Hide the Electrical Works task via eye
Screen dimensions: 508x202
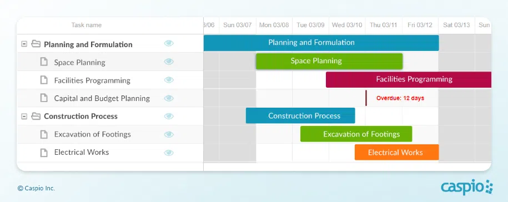169,153
